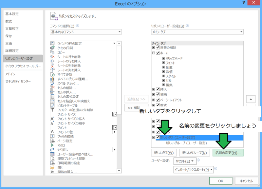The image size is (262, 189).
Task: Click the Page Setup (ページ設定) icon
Action: point(52,141)
